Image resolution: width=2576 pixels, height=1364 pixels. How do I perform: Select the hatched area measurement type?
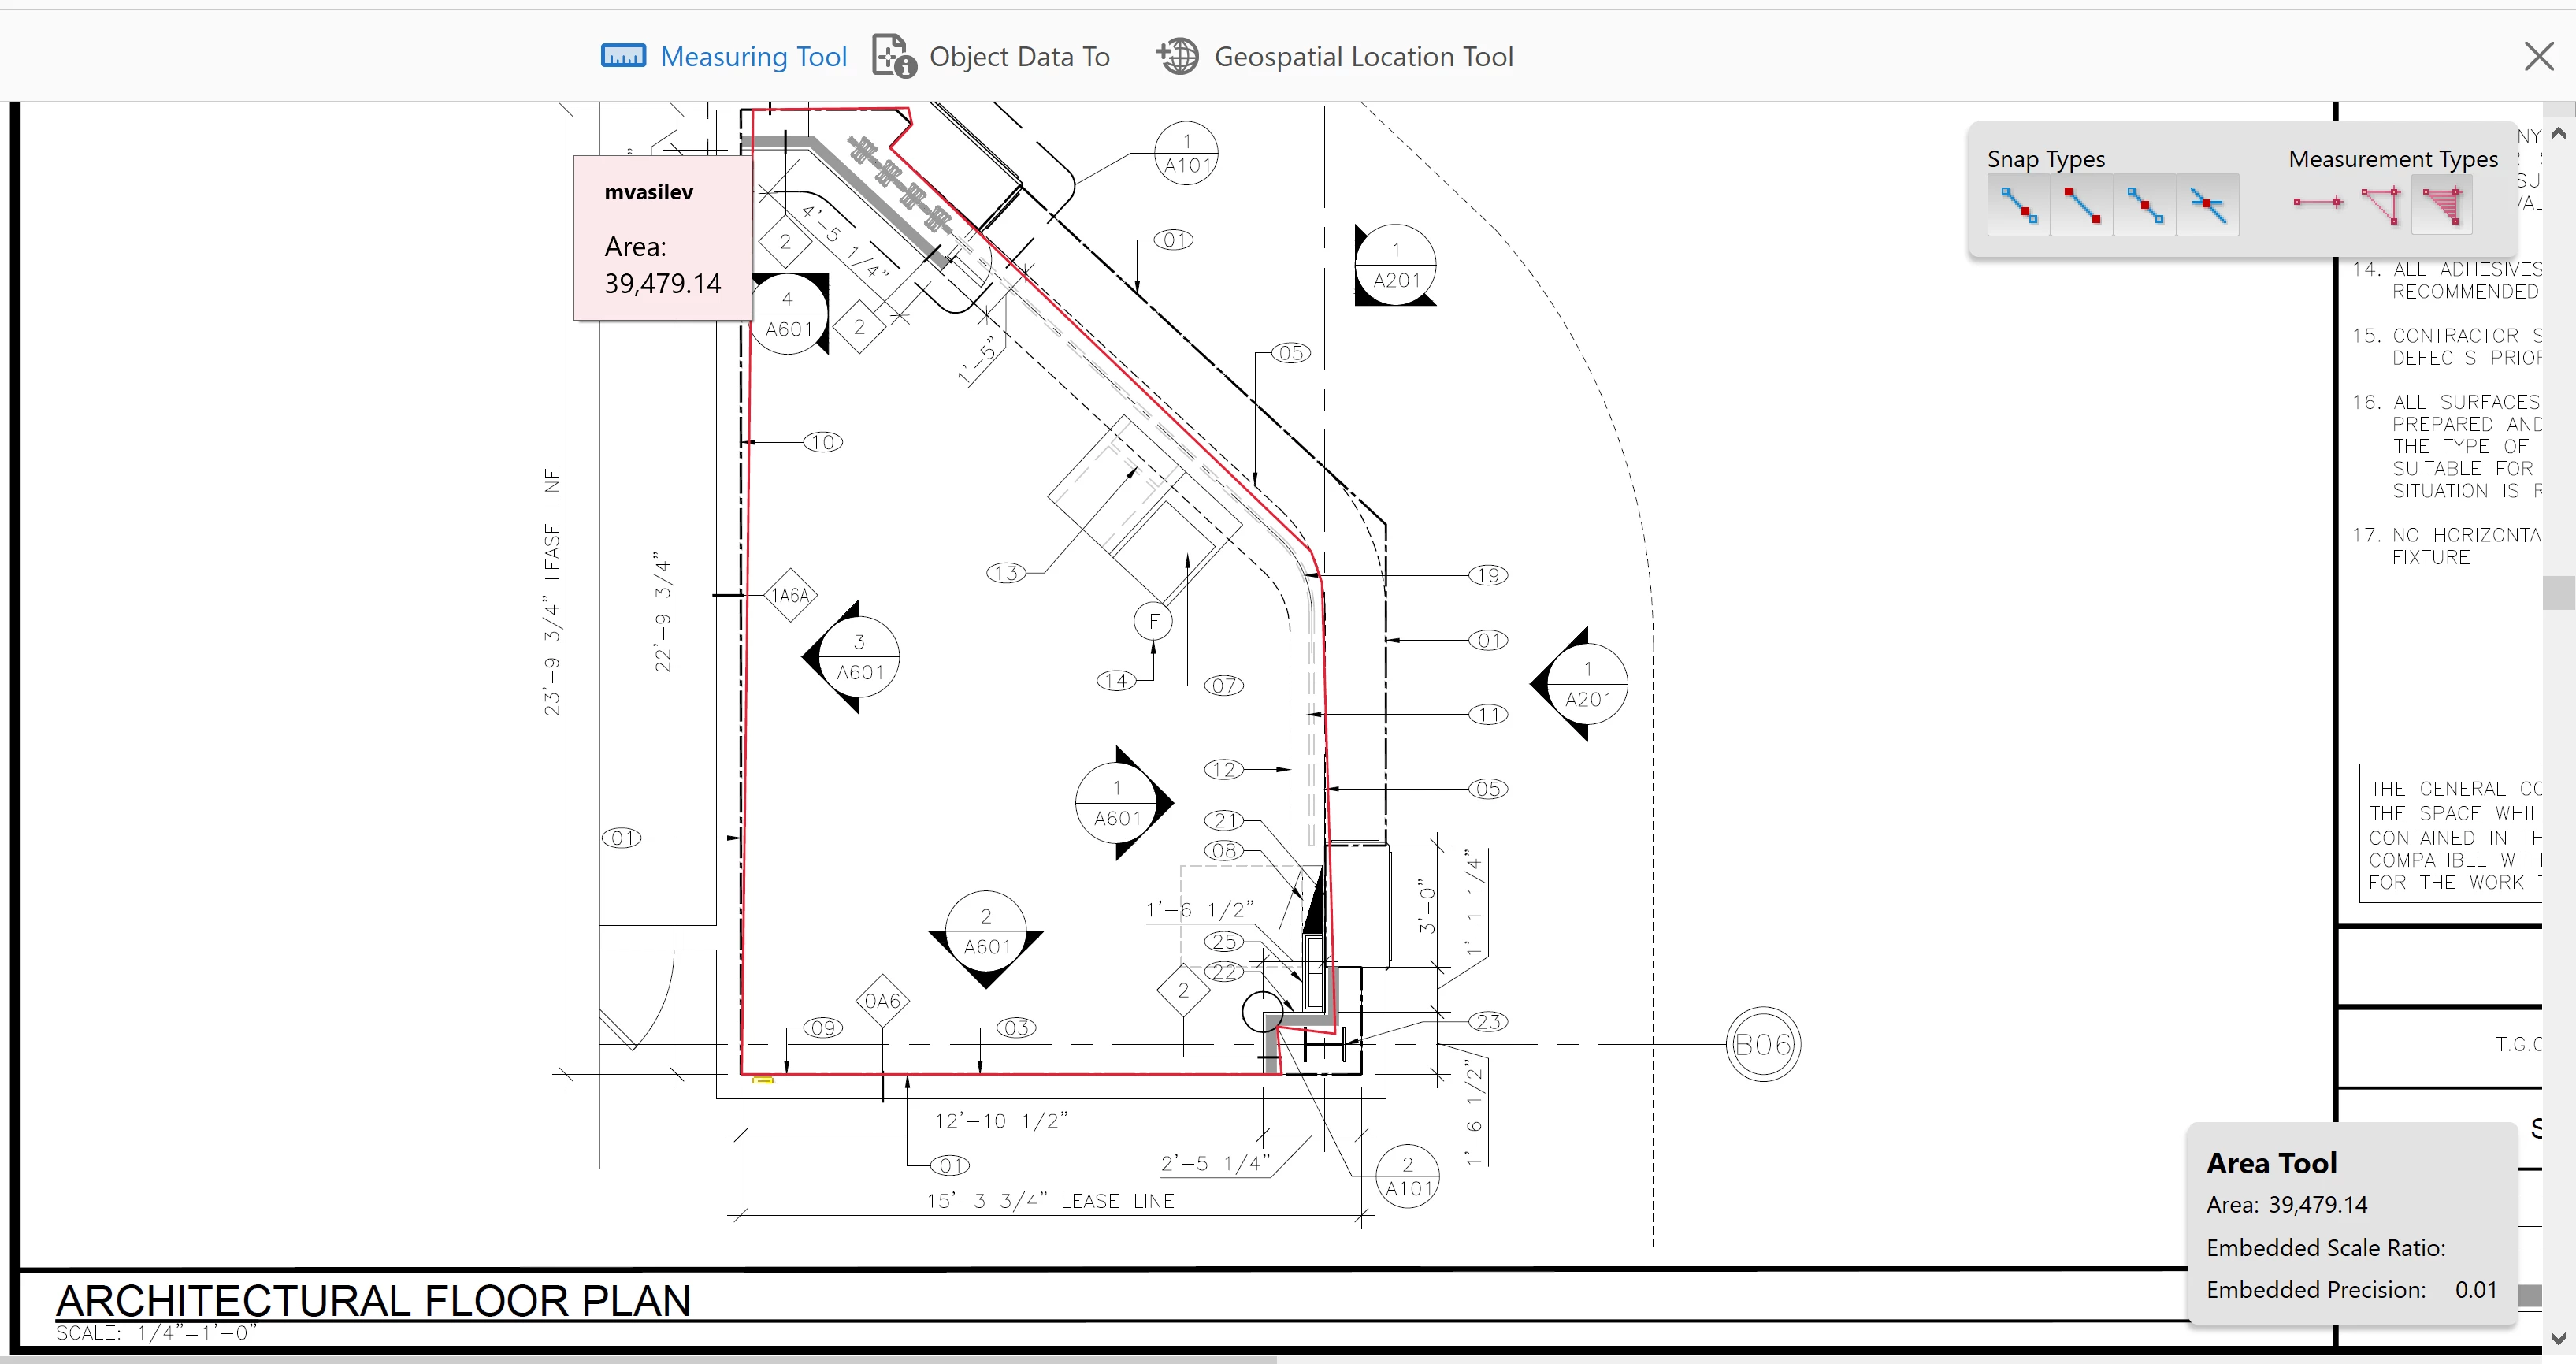[x=2441, y=205]
